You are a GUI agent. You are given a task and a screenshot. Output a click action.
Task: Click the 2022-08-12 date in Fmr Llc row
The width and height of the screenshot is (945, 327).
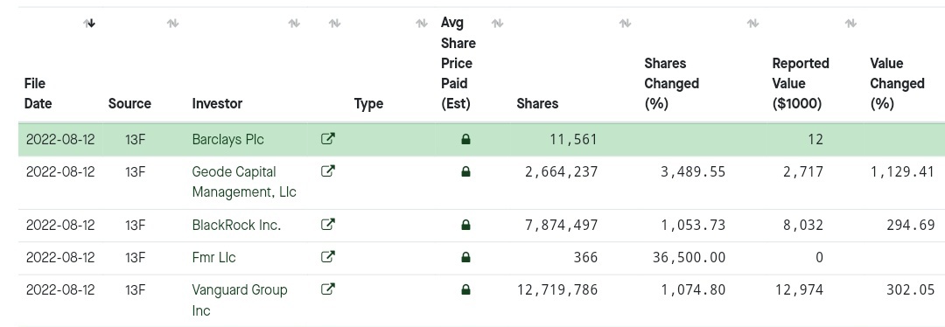click(60, 258)
